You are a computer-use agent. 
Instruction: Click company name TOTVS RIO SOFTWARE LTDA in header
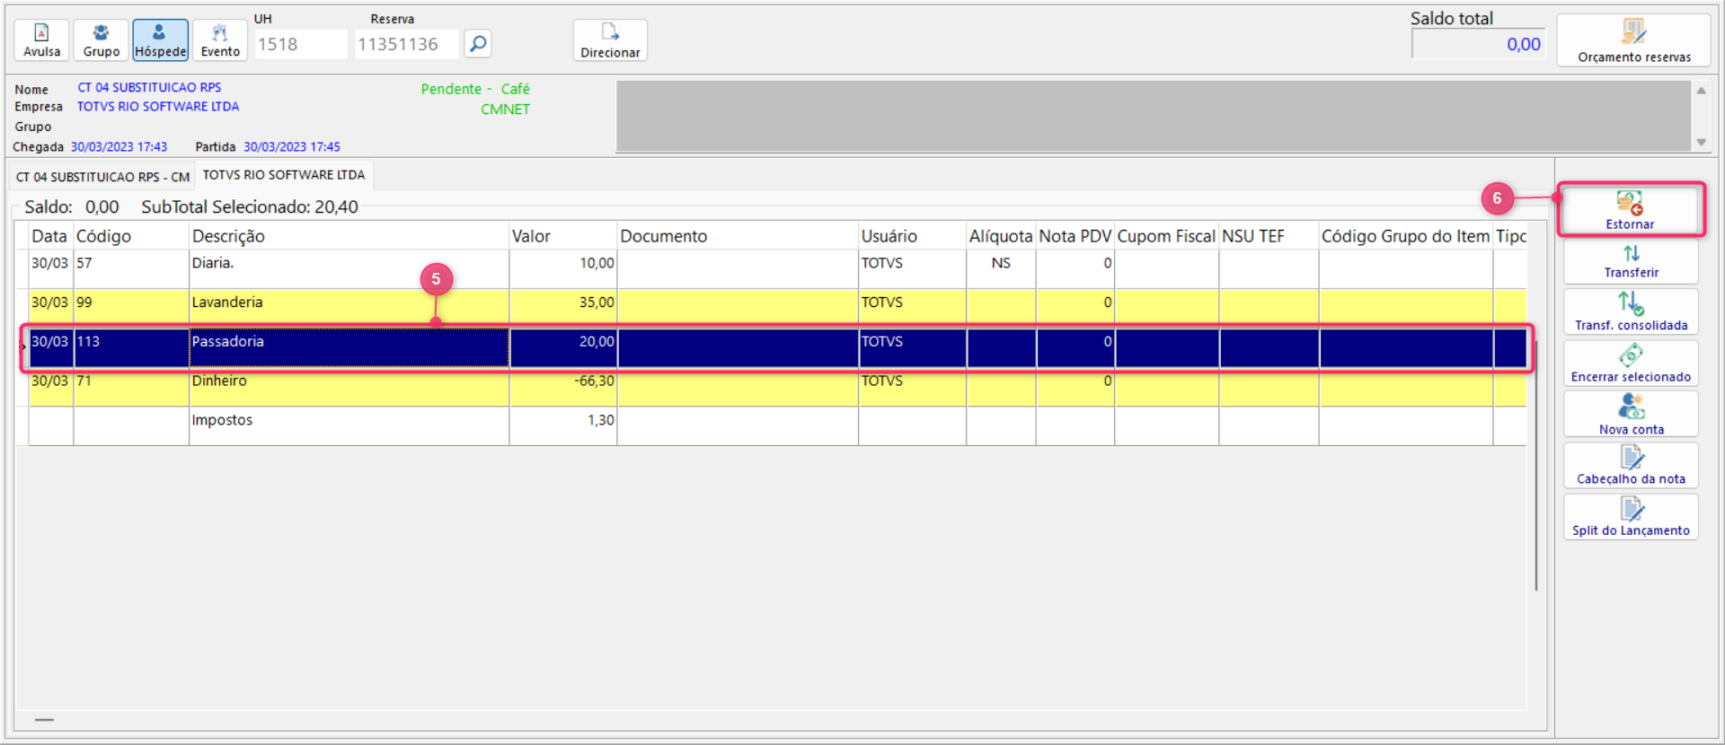(x=158, y=106)
